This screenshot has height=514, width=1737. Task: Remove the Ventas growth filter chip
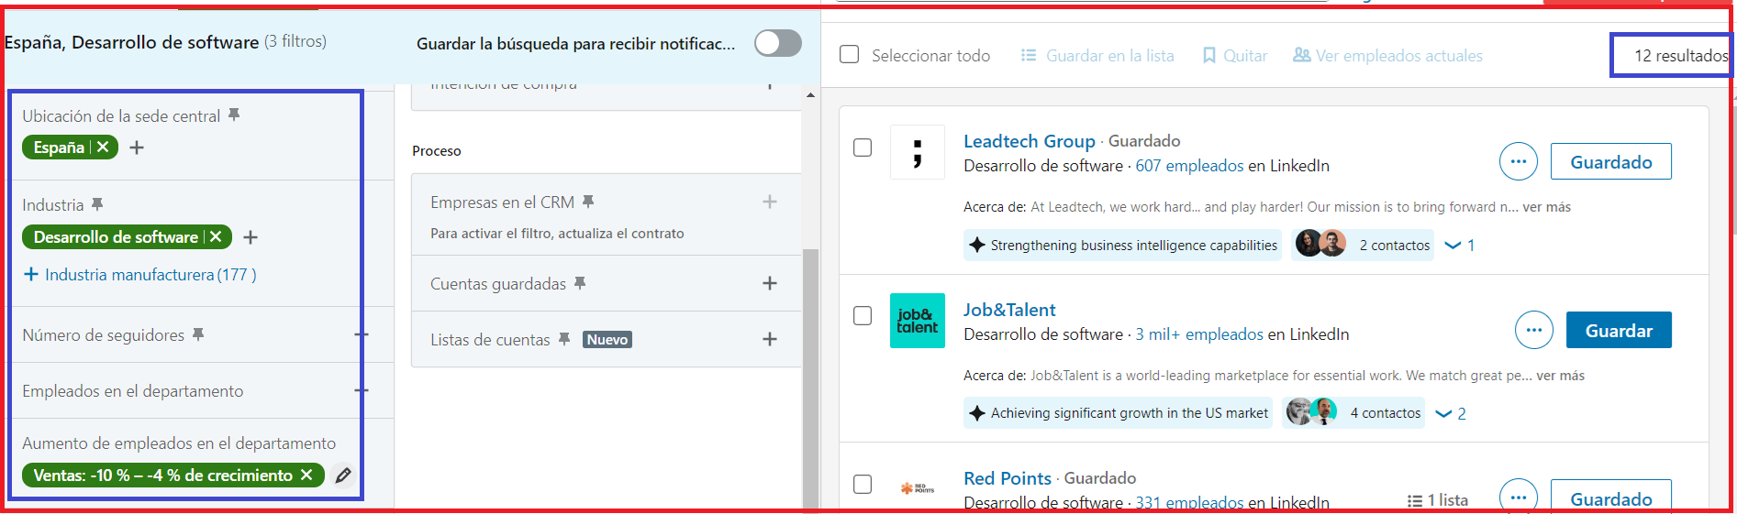point(306,476)
